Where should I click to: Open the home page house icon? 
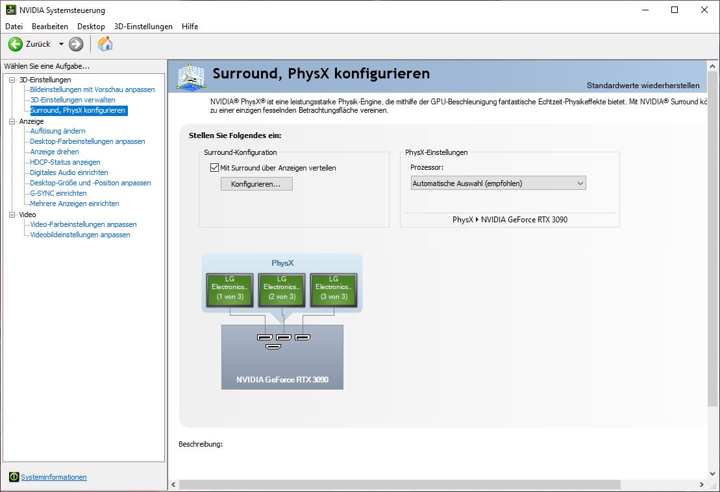pyautogui.click(x=105, y=44)
